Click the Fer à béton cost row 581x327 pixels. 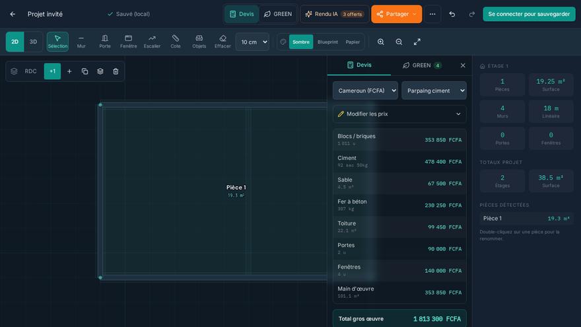[399, 205]
